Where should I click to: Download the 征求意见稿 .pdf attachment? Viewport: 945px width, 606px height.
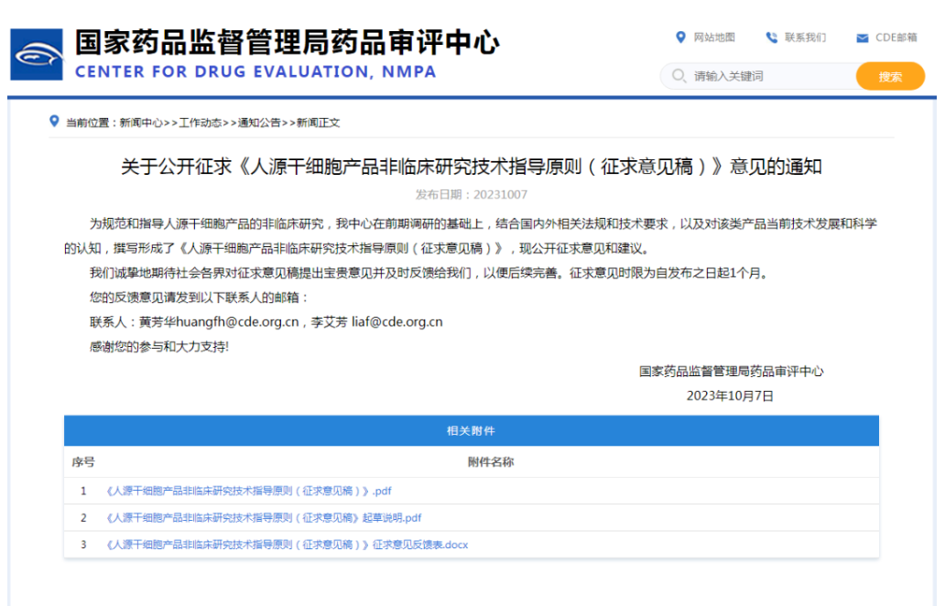click(249, 491)
